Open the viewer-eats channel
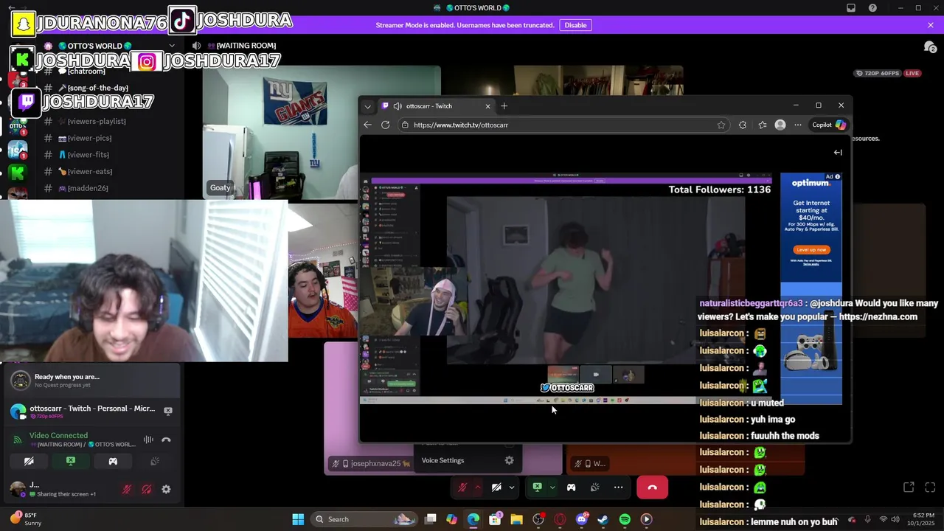 click(90, 172)
